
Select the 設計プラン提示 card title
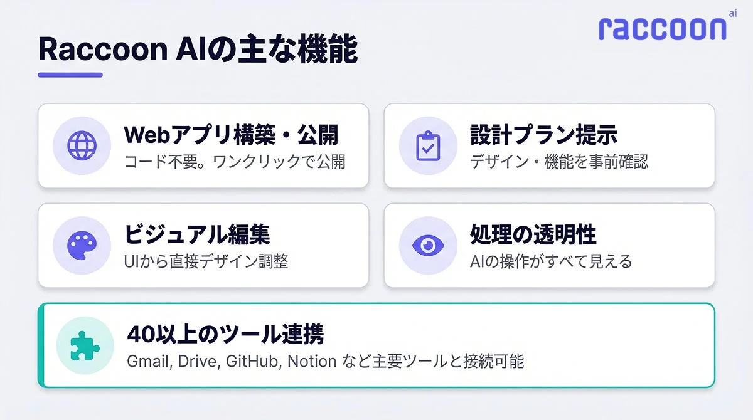pos(543,135)
